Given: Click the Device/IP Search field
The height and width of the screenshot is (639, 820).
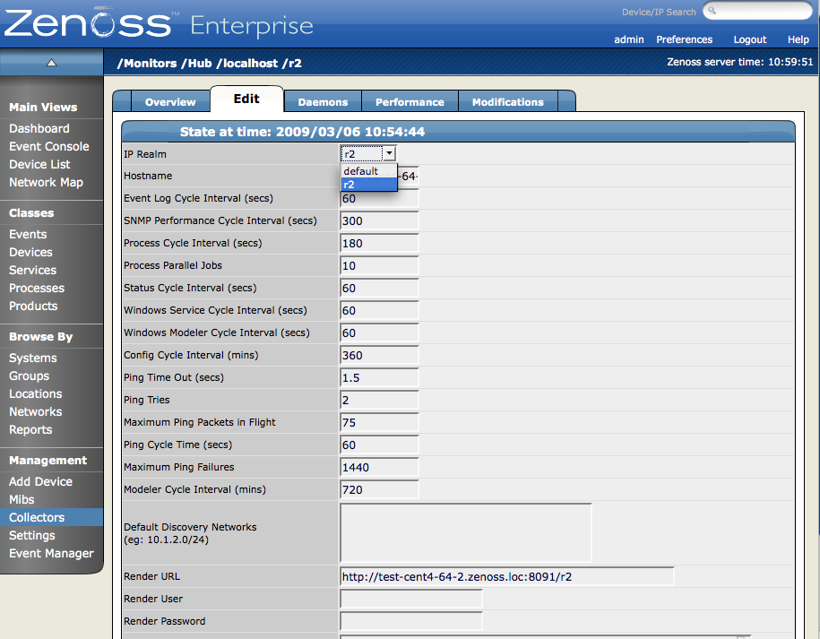Looking at the screenshot, I should 758,11.
